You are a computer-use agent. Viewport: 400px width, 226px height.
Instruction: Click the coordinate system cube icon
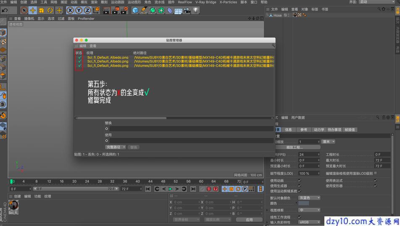[x=97, y=10]
